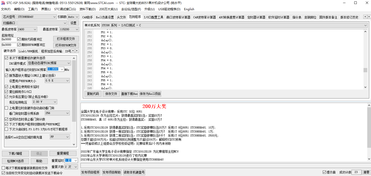The image size is (371, 176).
Task: Click the STC-ISP application icon in title bar
Action: tap(3, 3)
